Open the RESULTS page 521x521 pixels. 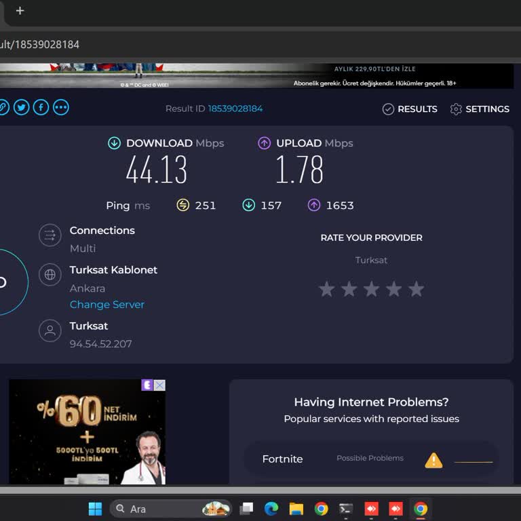click(410, 109)
